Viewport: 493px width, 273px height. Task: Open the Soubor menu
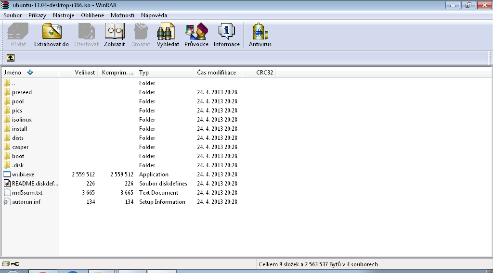coord(13,15)
